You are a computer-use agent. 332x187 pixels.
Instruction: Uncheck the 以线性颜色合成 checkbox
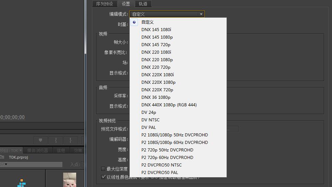103,177
